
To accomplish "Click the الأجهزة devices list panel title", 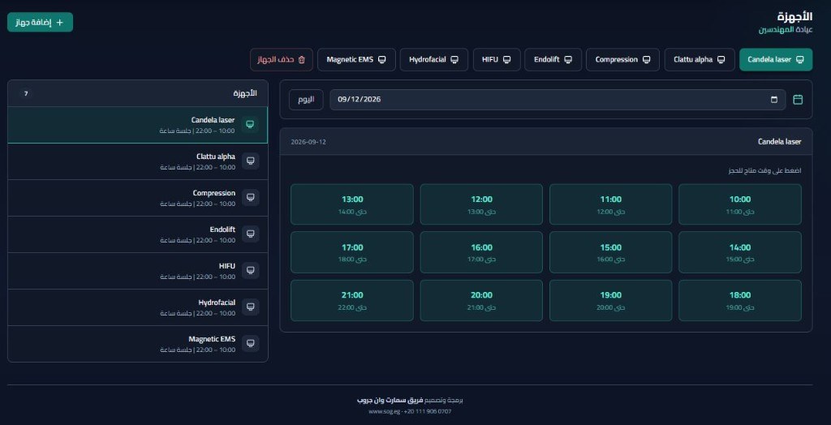I will click(245, 93).
